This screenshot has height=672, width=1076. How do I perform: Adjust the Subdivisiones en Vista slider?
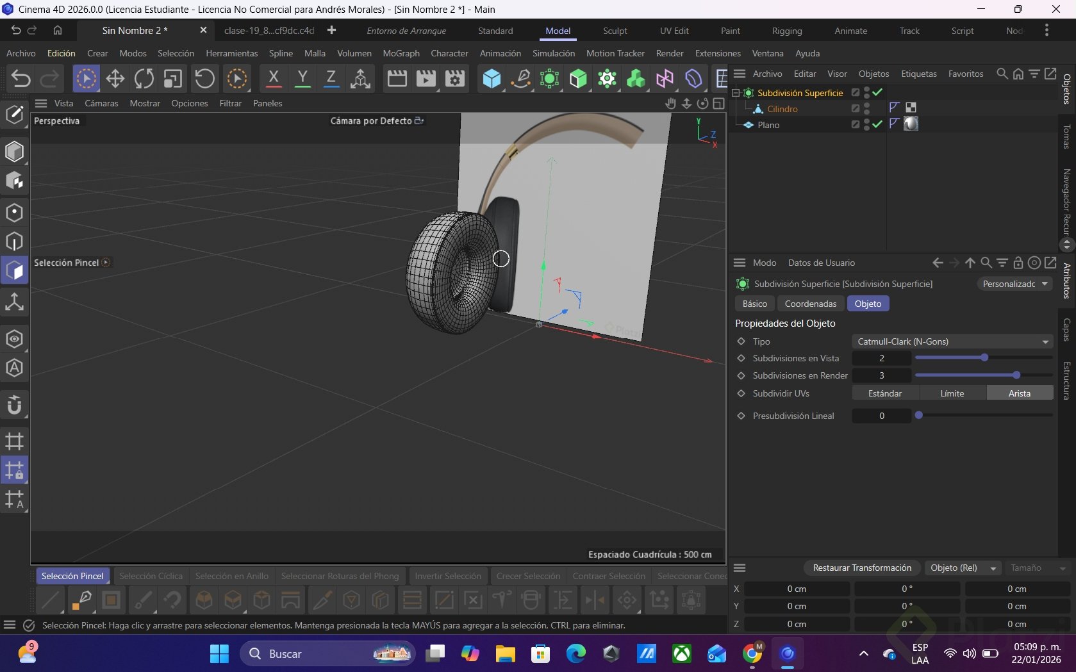point(984,358)
